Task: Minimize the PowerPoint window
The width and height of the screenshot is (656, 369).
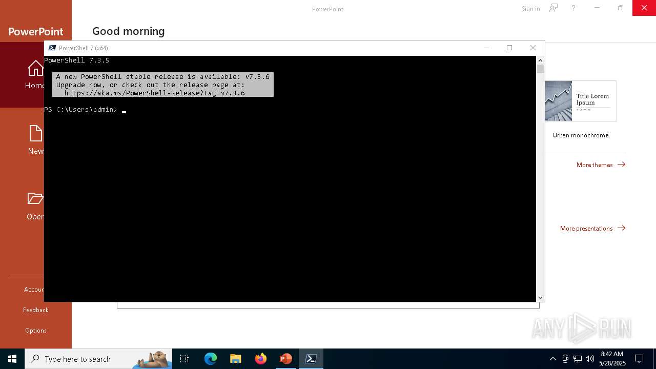Action: pos(597,8)
